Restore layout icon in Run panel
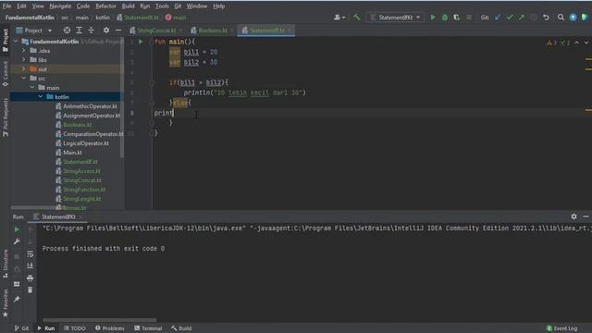Screen dimensions: 592x333 (17, 284)
